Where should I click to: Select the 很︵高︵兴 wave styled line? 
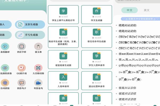point(138,60)
